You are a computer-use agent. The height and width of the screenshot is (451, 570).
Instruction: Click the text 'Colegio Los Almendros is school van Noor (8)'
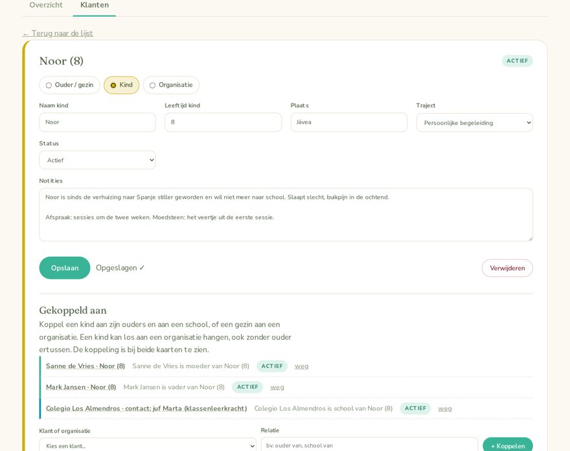(x=323, y=408)
